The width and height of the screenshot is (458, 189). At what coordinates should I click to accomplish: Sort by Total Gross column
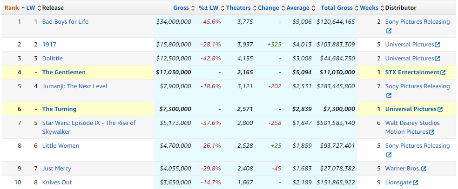tap(337, 8)
